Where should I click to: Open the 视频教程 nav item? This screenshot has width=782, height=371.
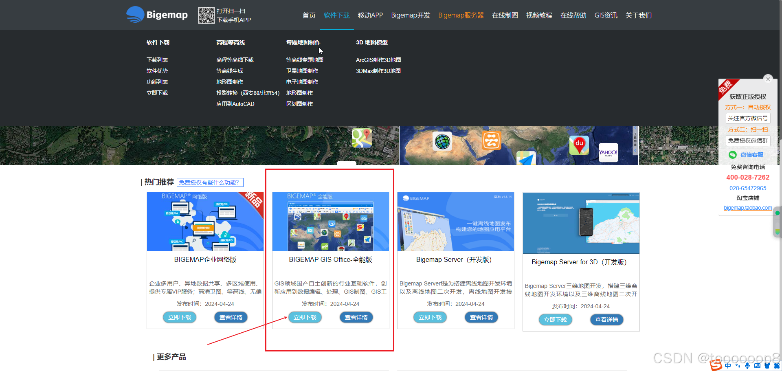pyautogui.click(x=539, y=15)
